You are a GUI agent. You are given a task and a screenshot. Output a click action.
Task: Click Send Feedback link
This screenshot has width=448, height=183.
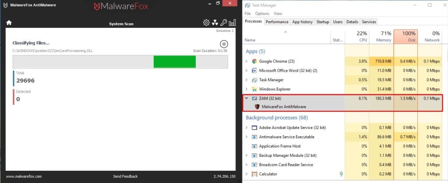pyautogui.click(x=125, y=176)
